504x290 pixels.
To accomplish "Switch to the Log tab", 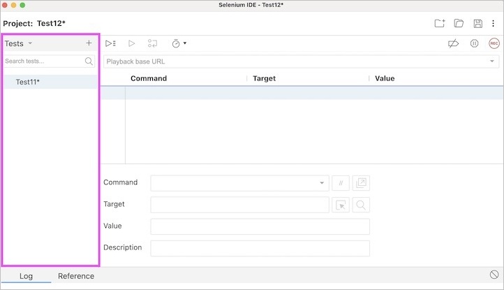I will click(x=26, y=276).
